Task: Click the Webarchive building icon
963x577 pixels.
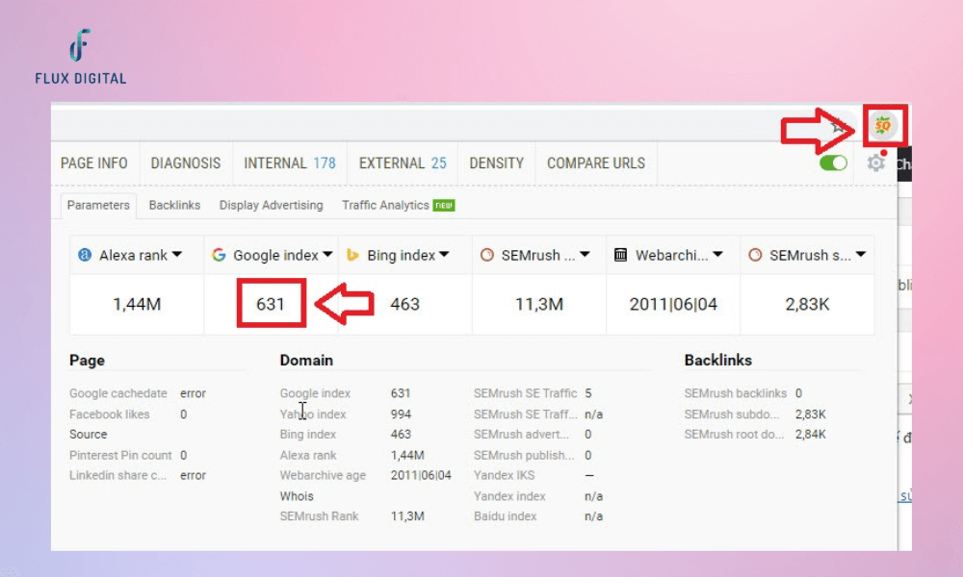Action: (x=621, y=255)
